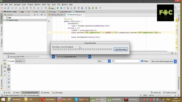The image size is (182, 102).
Task: Click the Stop square in the toolbar
Action: click(x=75, y=8)
